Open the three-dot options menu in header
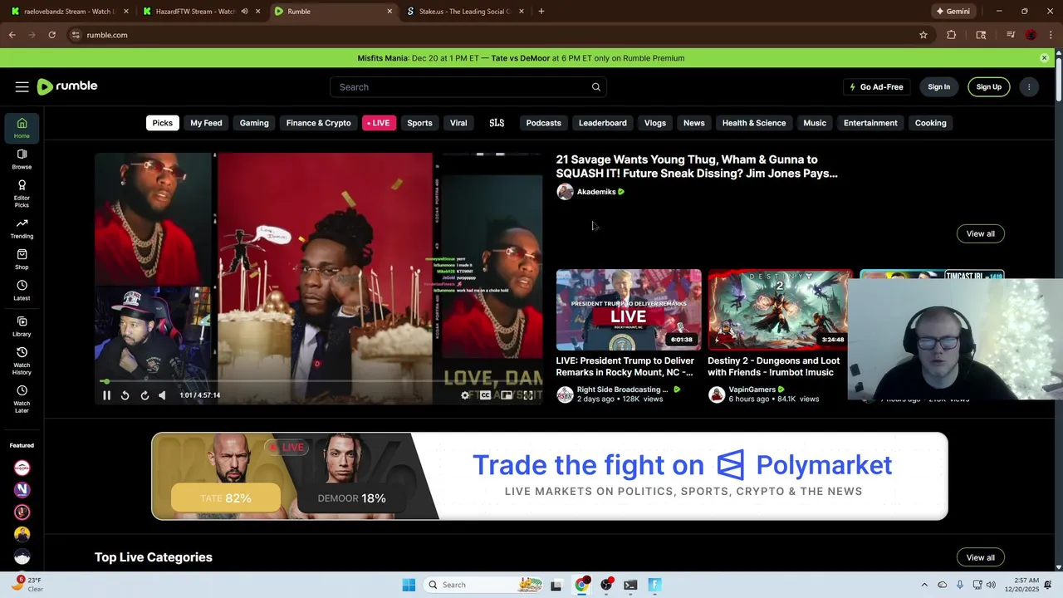 (1029, 87)
